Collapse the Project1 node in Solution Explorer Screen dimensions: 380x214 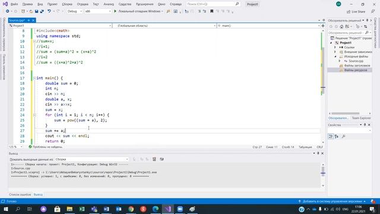tap(331, 43)
